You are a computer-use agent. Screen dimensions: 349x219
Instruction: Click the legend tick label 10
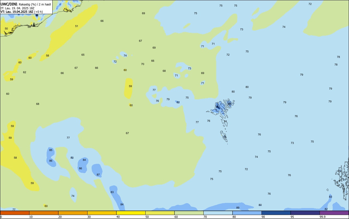tap(31, 217)
